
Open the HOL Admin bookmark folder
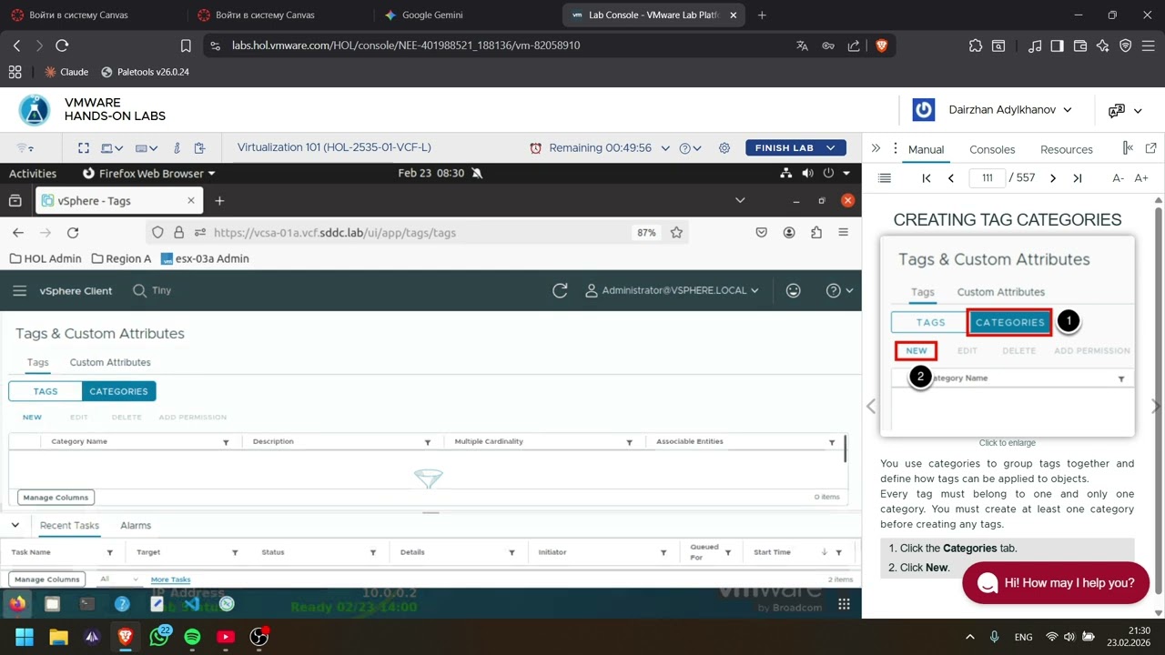46,258
